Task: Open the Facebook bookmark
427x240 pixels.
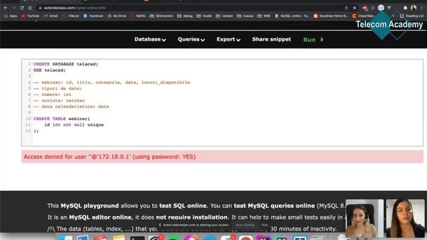Action: (x=93, y=16)
